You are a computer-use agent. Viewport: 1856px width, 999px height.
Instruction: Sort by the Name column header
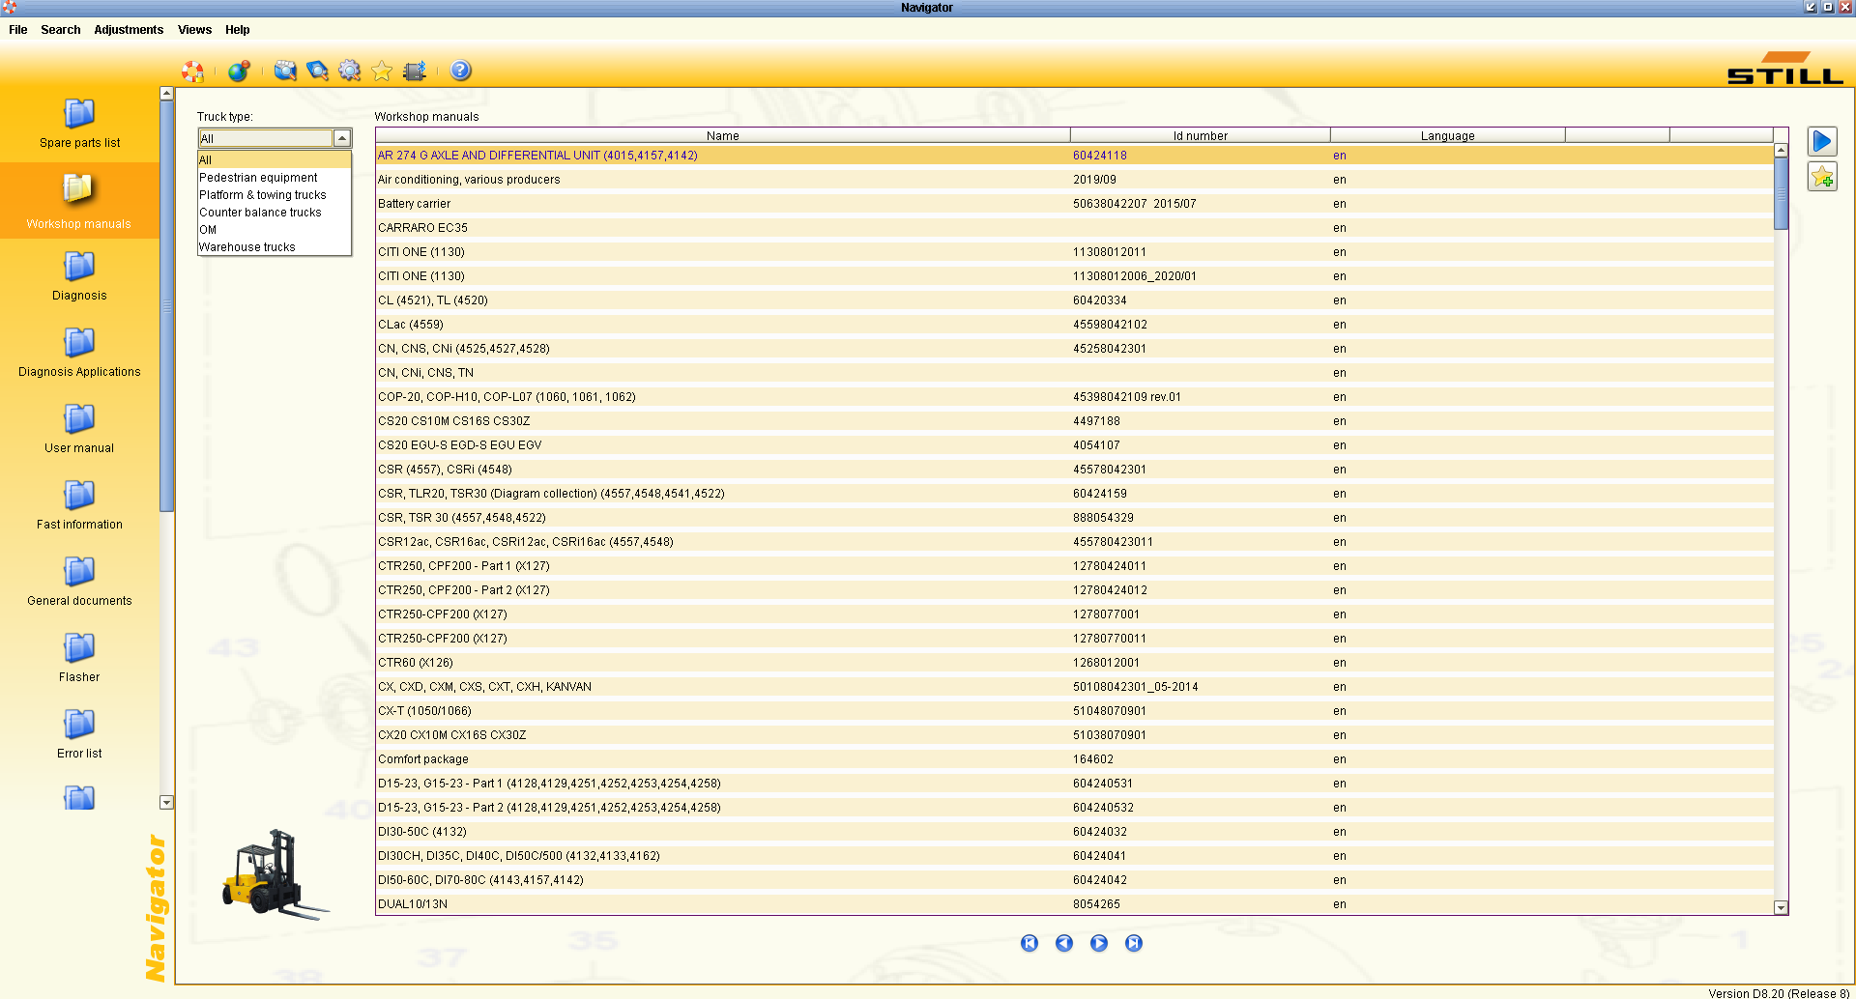click(723, 136)
